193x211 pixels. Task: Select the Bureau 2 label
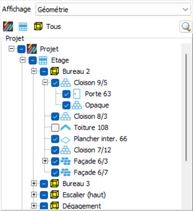point(76,71)
